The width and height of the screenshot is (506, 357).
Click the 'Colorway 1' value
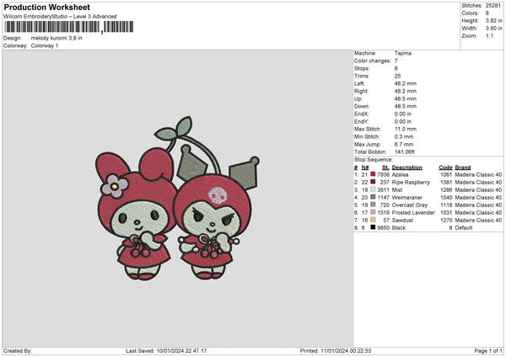45,45
